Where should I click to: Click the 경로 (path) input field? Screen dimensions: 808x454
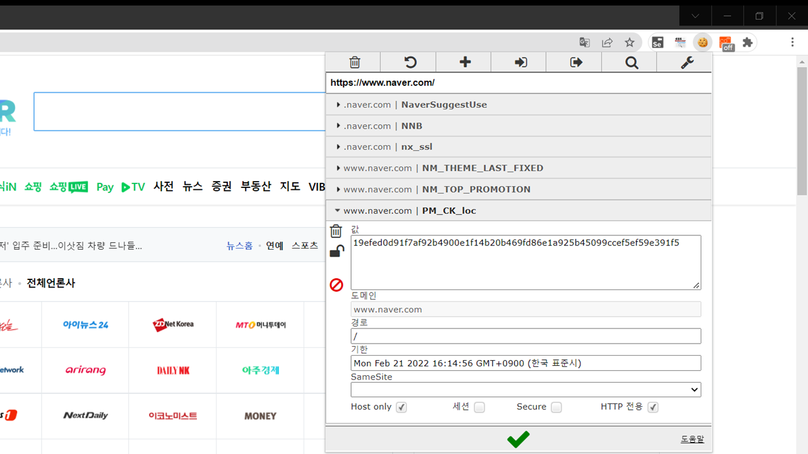pos(526,336)
